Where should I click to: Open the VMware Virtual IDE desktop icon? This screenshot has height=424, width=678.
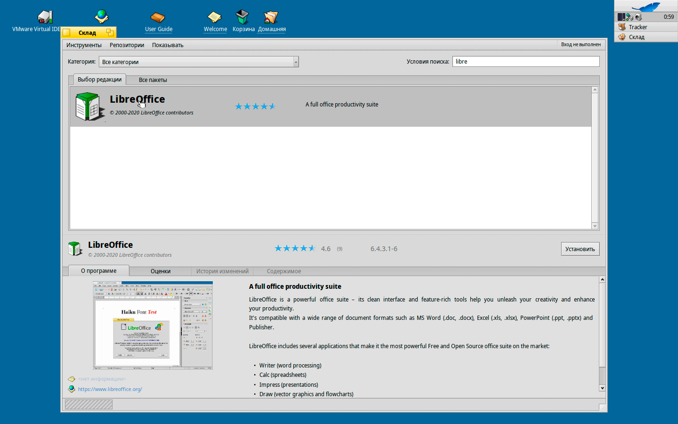pyautogui.click(x=45, y=17)
